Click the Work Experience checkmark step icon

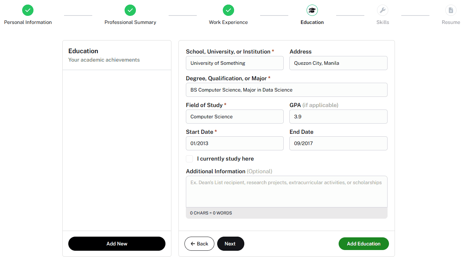tap(228, 10)
